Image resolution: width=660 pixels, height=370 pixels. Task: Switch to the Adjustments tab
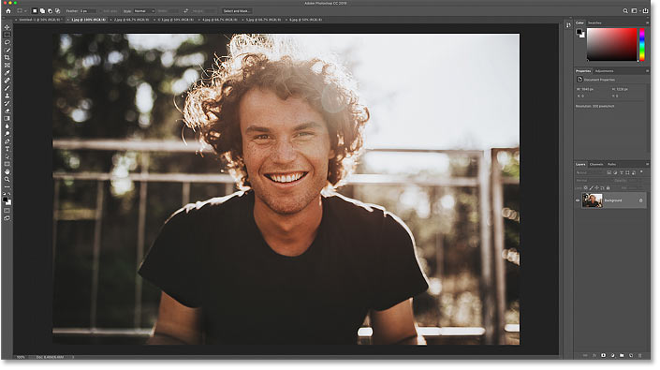pos(605,71)
